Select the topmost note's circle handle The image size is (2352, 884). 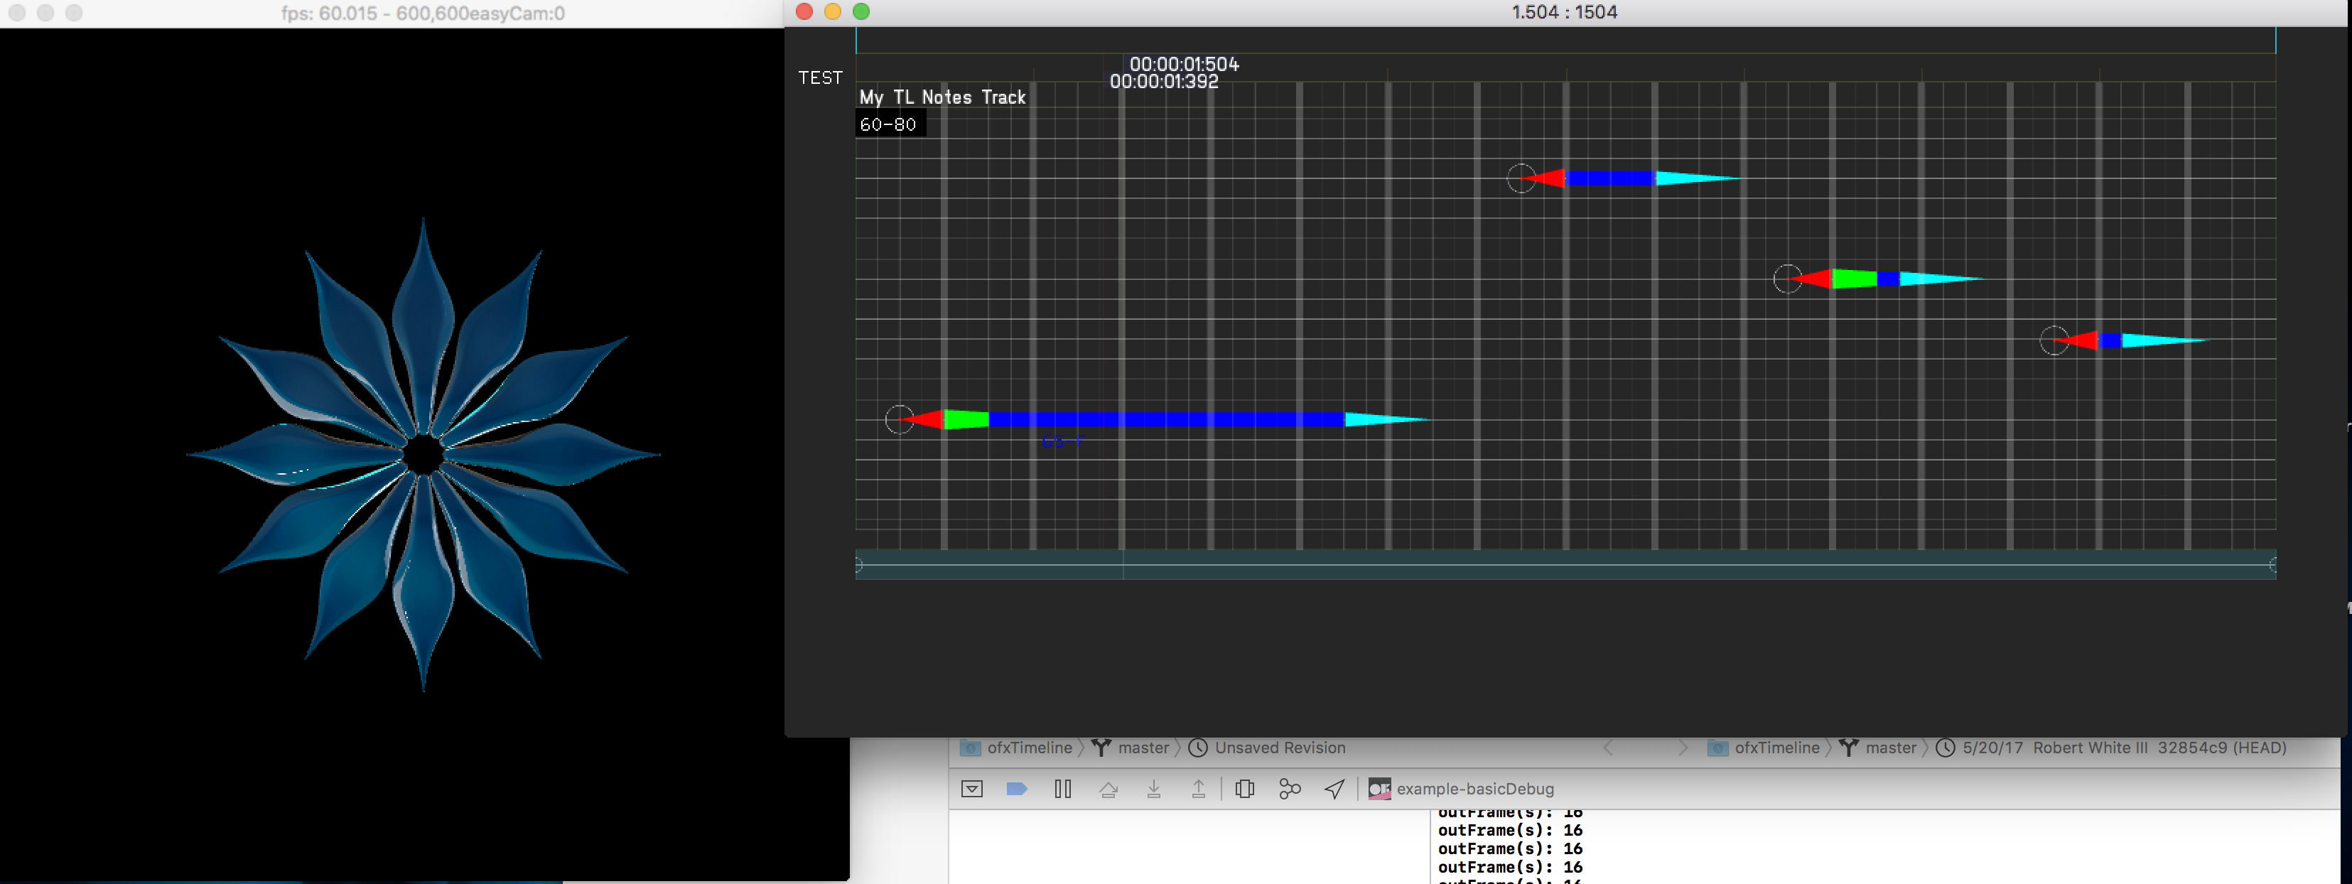tap(1520, 178)
